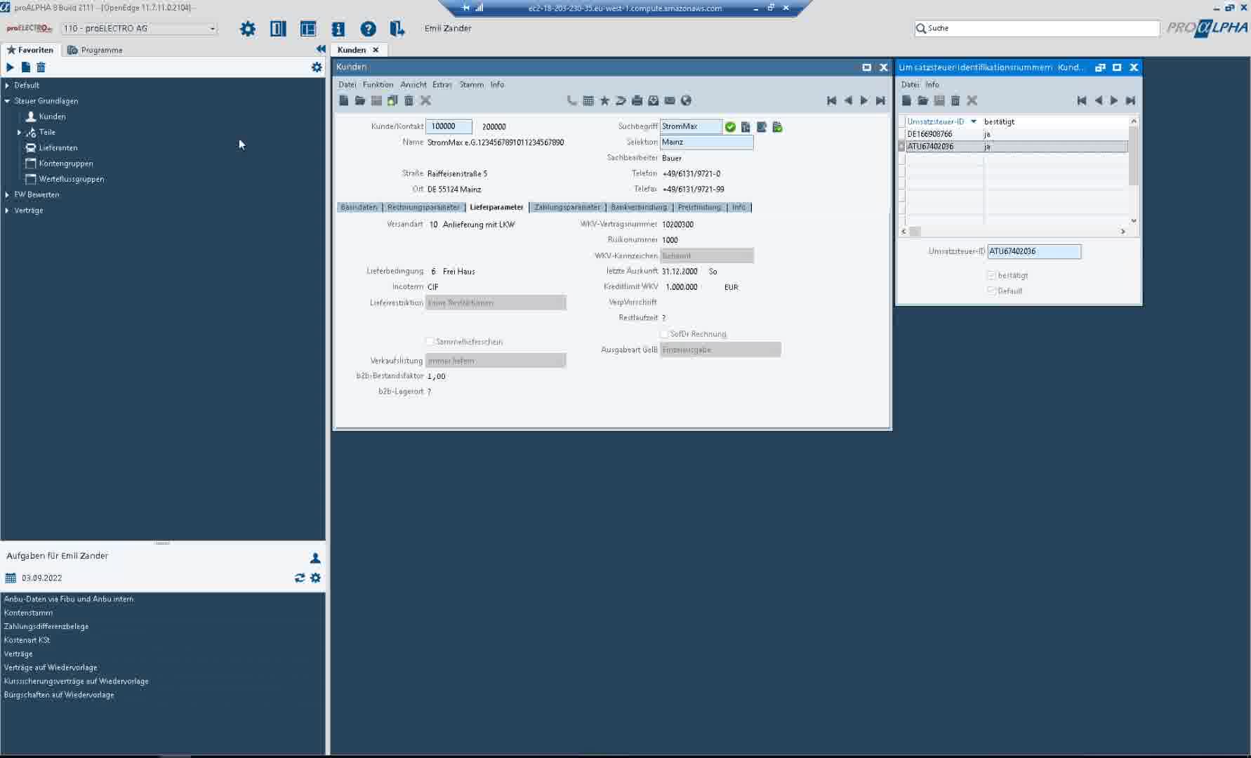Viewport: 1251px width, 758px height.
Task: Go to previous record in Umsatzsteuer window
Action: pyautogui.click(x=1098, y=100)
